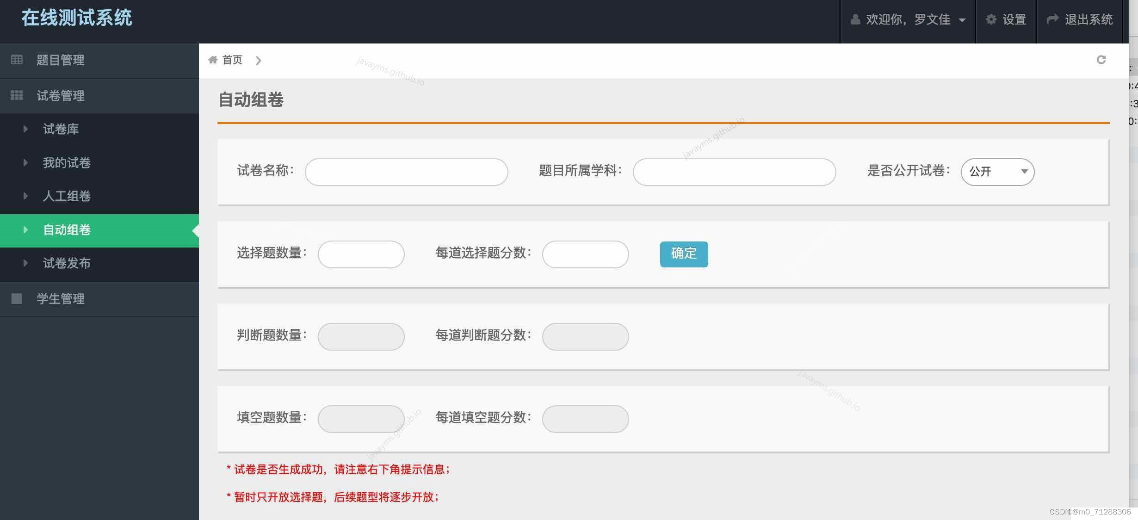This screenshot has width=1138, height=520.
Task: Click the 欢迎你，罗文佳 user dropdown
Action: pyautogui.click(x=909, y=19)
